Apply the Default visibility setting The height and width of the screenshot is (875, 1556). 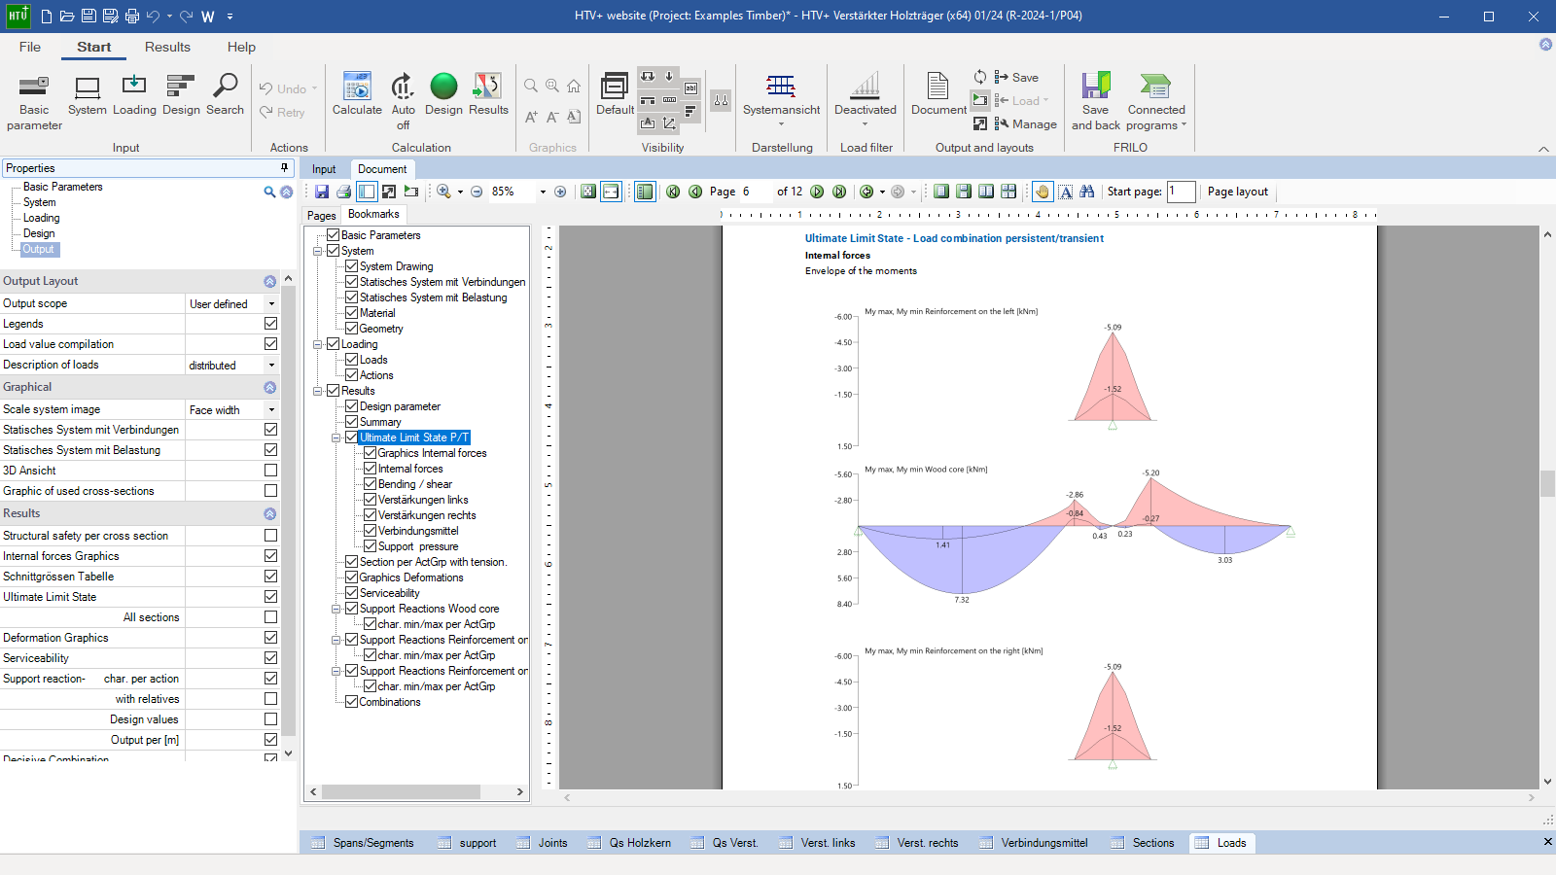(615, 95)
